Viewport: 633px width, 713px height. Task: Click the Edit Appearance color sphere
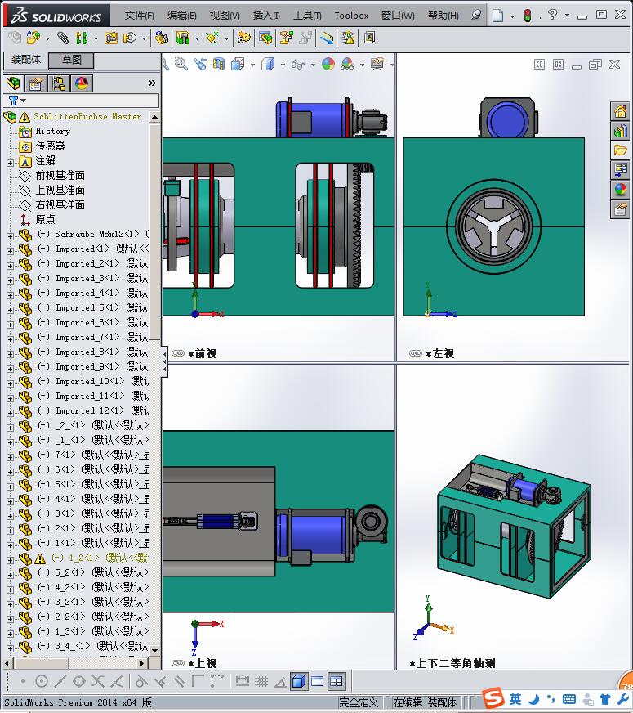point(328,64)
